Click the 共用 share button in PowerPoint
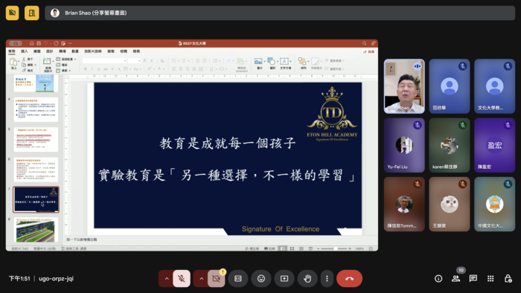521x293 pixels. pos(368,52)
